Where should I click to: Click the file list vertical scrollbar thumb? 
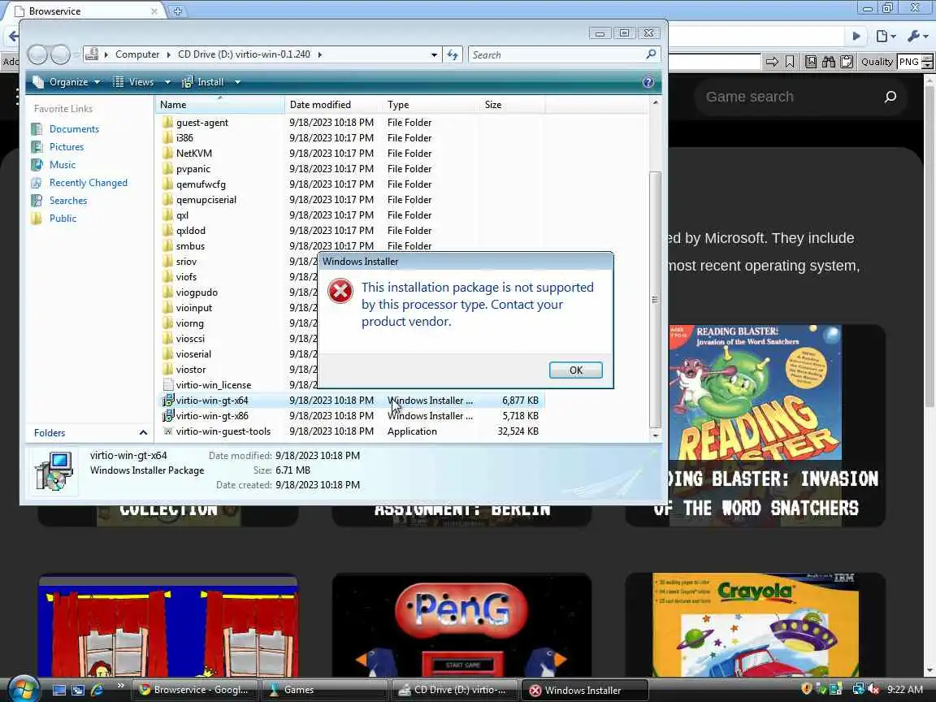click(x=655, y=298)
